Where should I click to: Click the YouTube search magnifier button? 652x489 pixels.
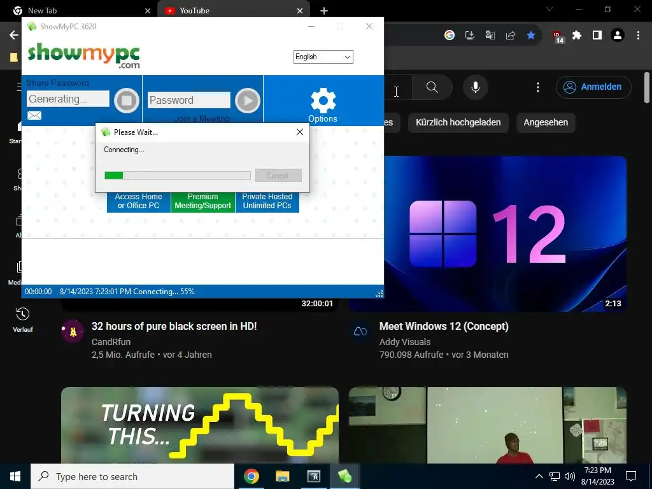coord(432,87)
